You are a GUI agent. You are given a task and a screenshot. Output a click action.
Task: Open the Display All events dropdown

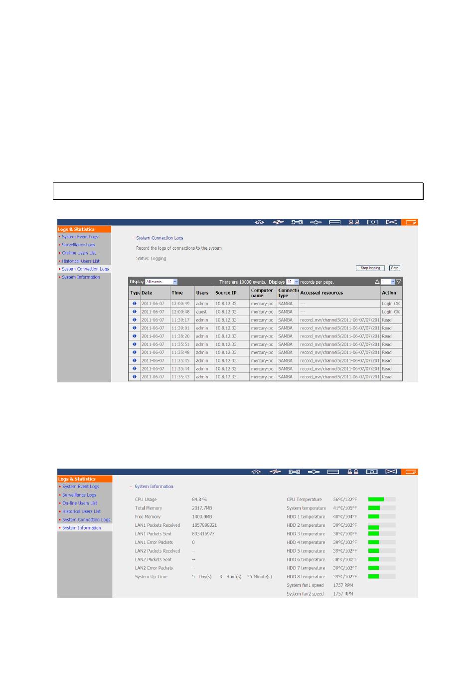coord(161,282)
